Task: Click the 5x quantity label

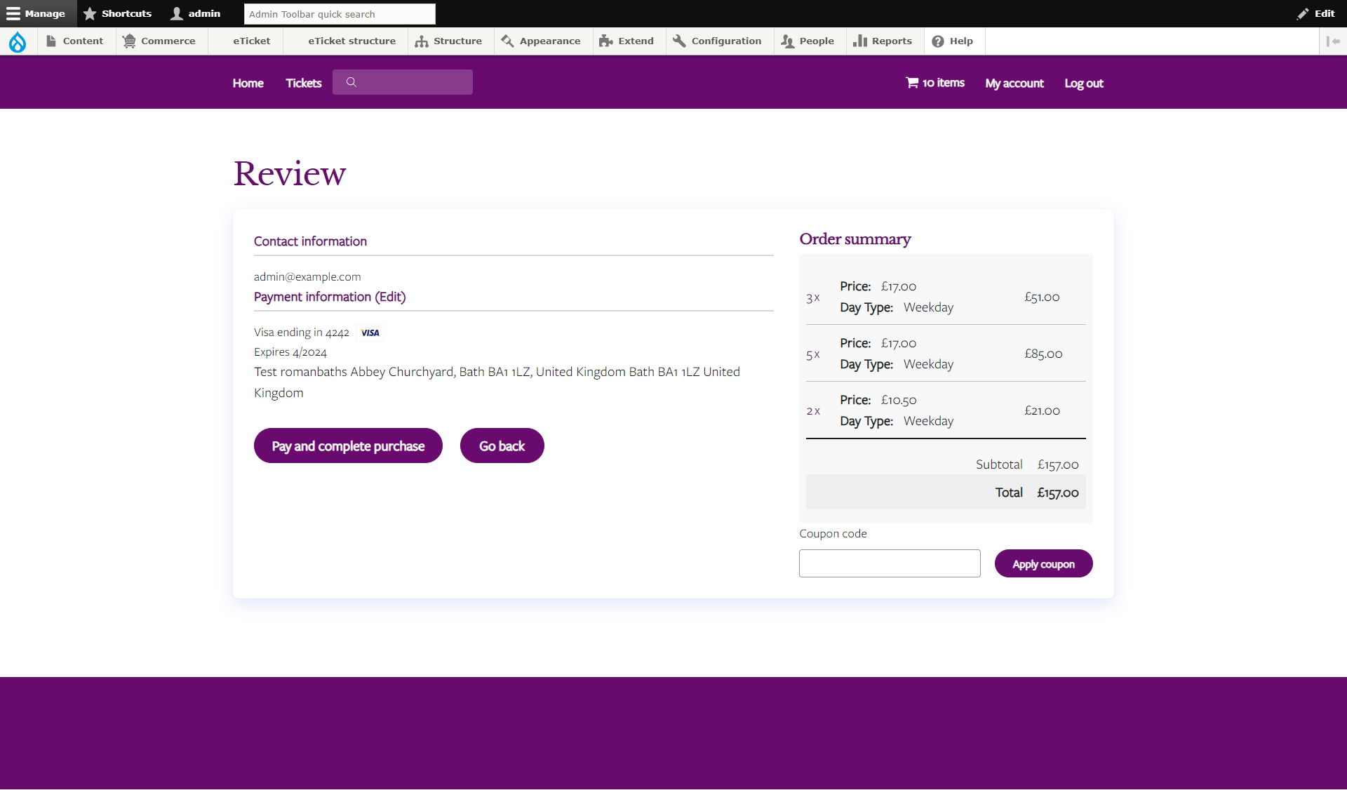Action: coord(813,354)
